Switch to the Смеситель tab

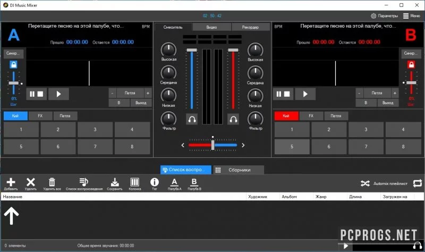coord(173,27)
